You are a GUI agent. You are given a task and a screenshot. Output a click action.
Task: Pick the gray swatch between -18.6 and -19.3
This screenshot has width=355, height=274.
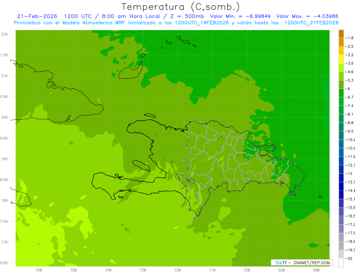(x=341, y=246)
